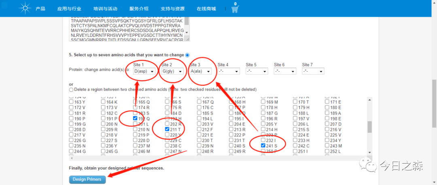The image size is (437, 185).
Task: Check the 198 E checkbox
Action: 327,118
